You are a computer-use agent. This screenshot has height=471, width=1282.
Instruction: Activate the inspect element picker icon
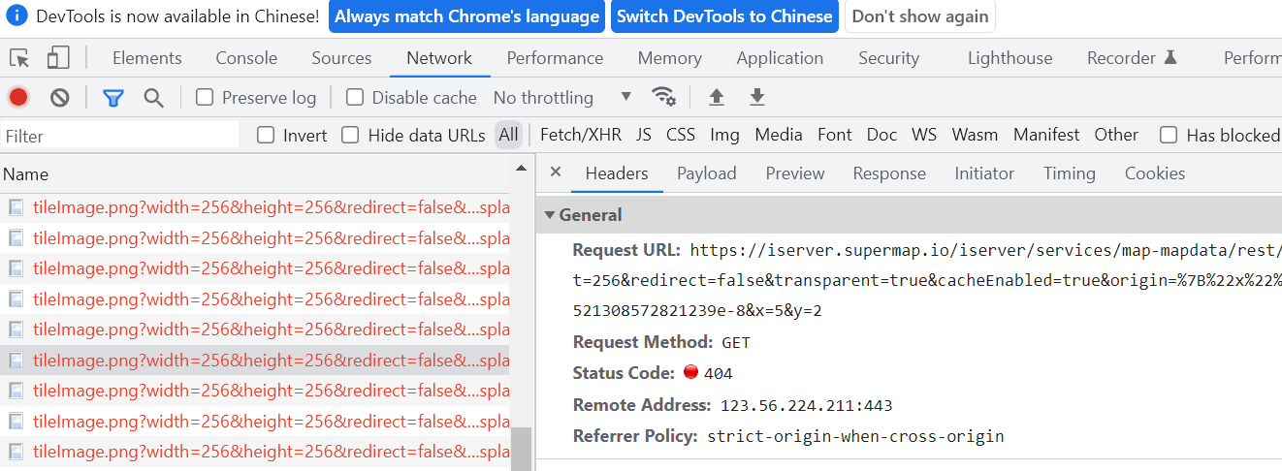click(x=19, y=58)
